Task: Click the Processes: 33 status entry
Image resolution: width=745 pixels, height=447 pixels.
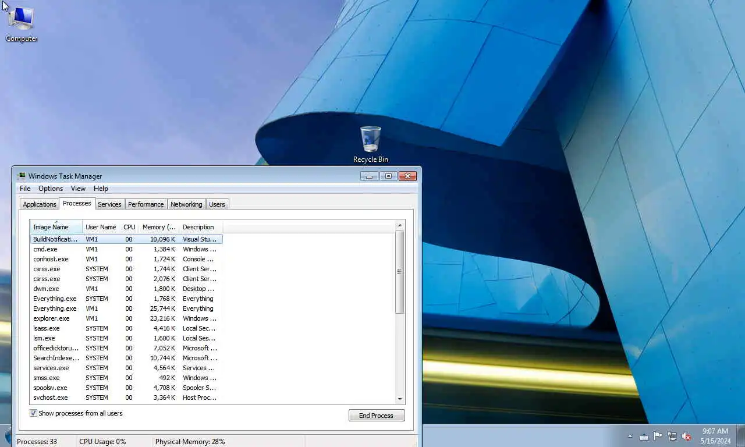Action: (x=37, y=442)
